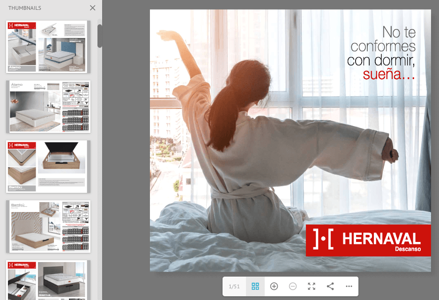This screenshot has height=300, width=439.
Task: Click the thumbnails panel scrollbar handle
Action: pos(99,36)
